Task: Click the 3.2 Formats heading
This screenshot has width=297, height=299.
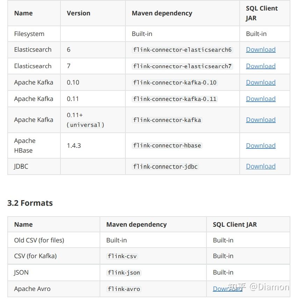Action: tap(30, 203)
